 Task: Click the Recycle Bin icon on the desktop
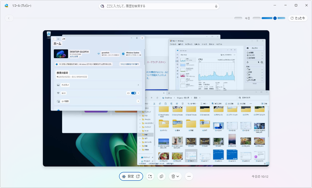point(49,34)
